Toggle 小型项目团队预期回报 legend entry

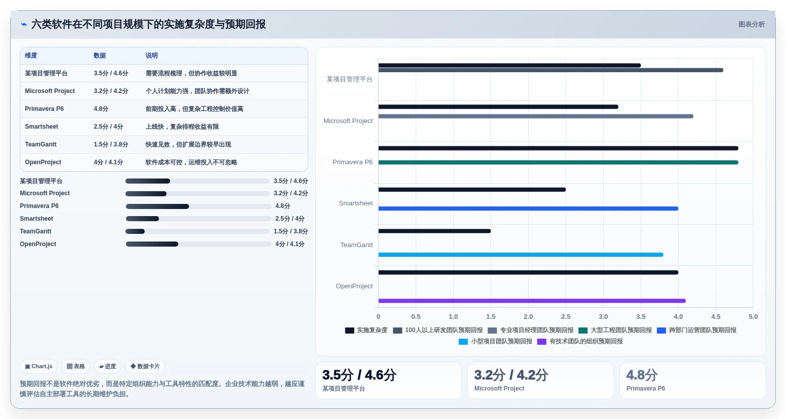(x=496, y=342)
